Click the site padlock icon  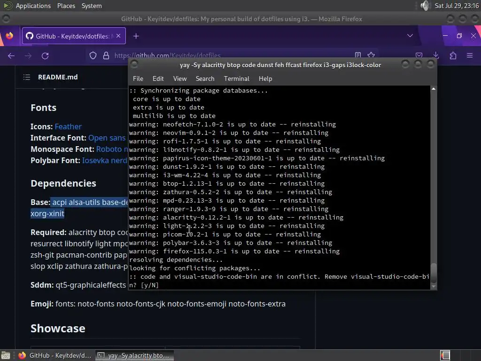pos(106,55)
